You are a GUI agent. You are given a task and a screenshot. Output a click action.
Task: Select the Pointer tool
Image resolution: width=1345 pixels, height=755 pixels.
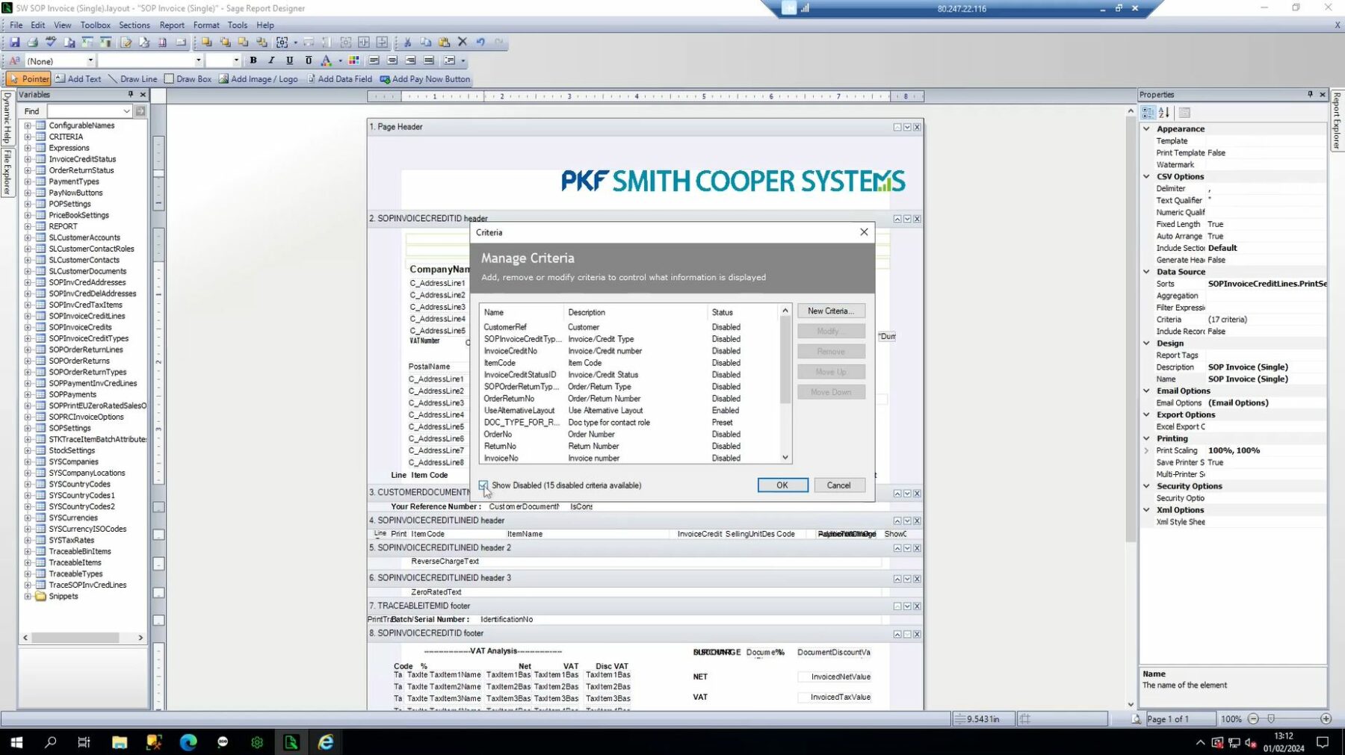(x=28, y=78)
